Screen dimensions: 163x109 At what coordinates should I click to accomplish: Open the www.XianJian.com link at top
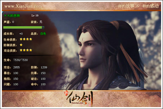coord(23,6)
